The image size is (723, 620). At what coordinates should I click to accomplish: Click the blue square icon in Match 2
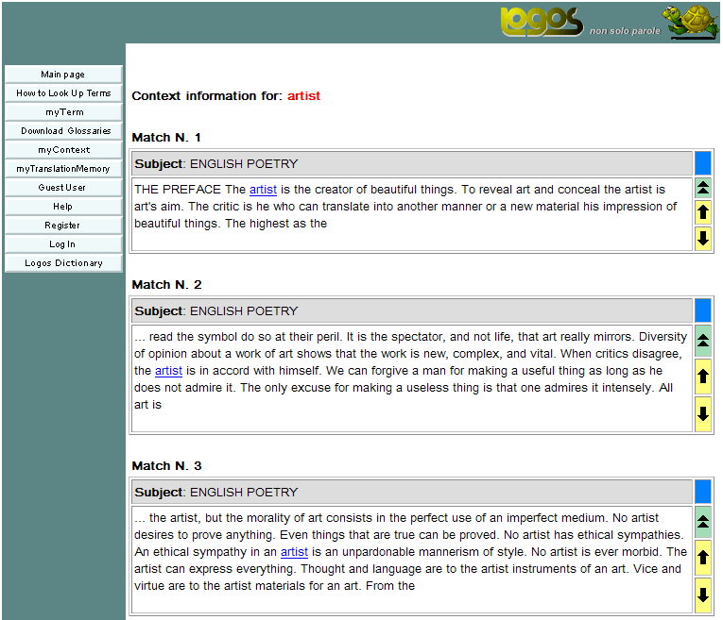coord(703,310)
